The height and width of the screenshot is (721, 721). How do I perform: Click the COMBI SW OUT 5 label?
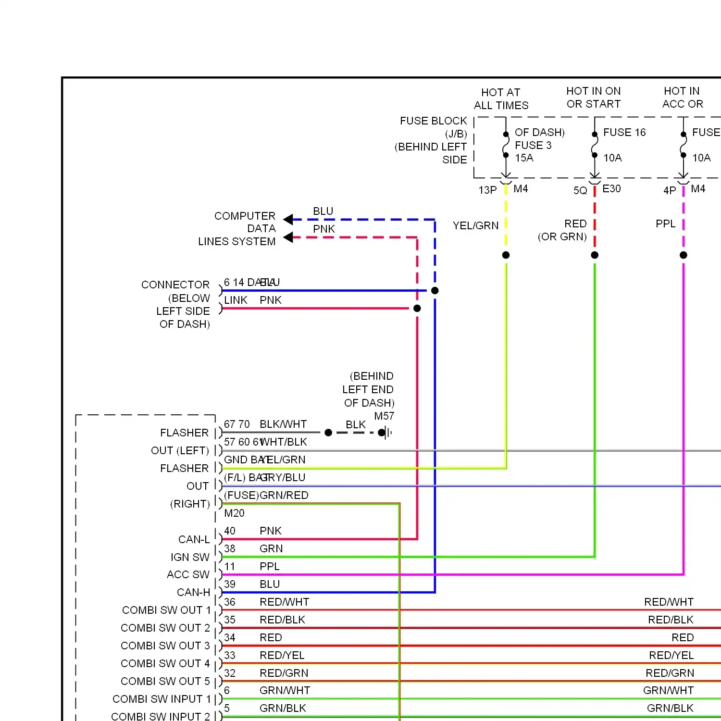point(165,681)
